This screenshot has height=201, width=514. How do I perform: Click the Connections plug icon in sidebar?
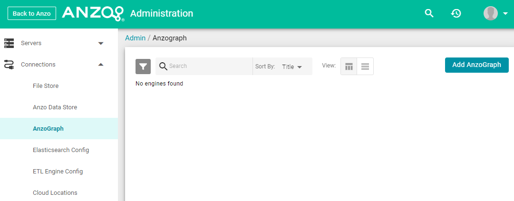coord(9,65)
